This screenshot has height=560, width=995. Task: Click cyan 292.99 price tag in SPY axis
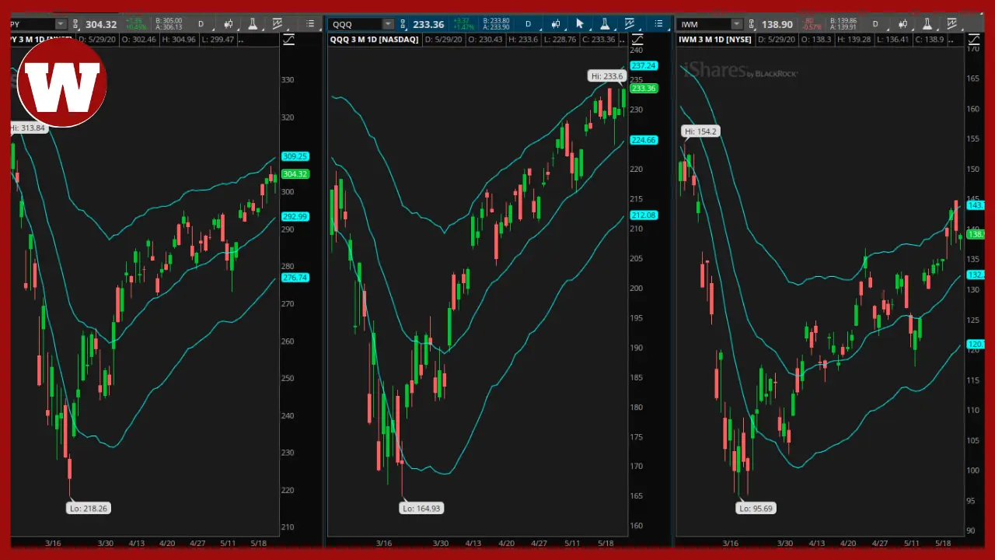click(x=295, y=217)
